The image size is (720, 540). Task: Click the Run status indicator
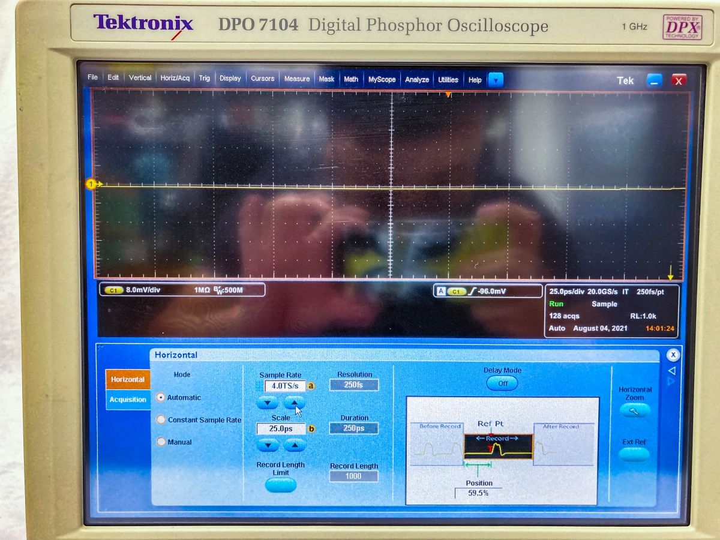556,304
